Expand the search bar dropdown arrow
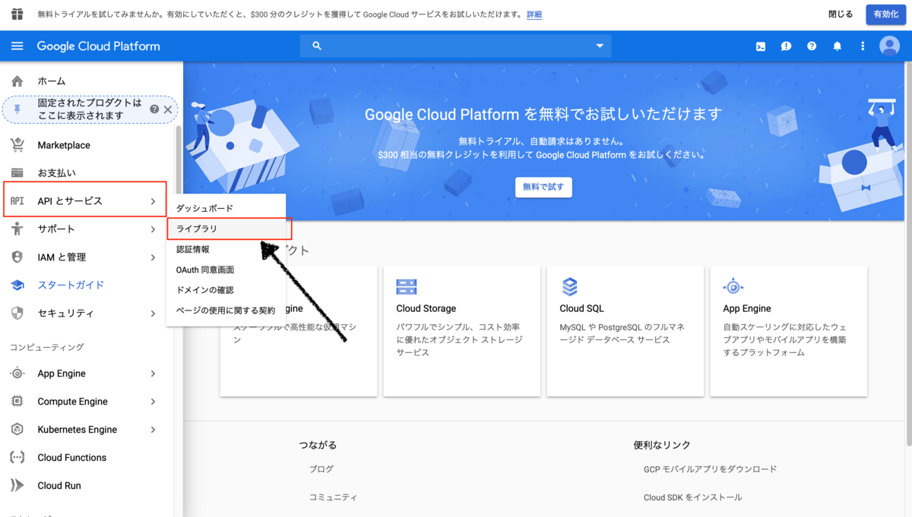The image size is (912, 517). click(600, 46)
